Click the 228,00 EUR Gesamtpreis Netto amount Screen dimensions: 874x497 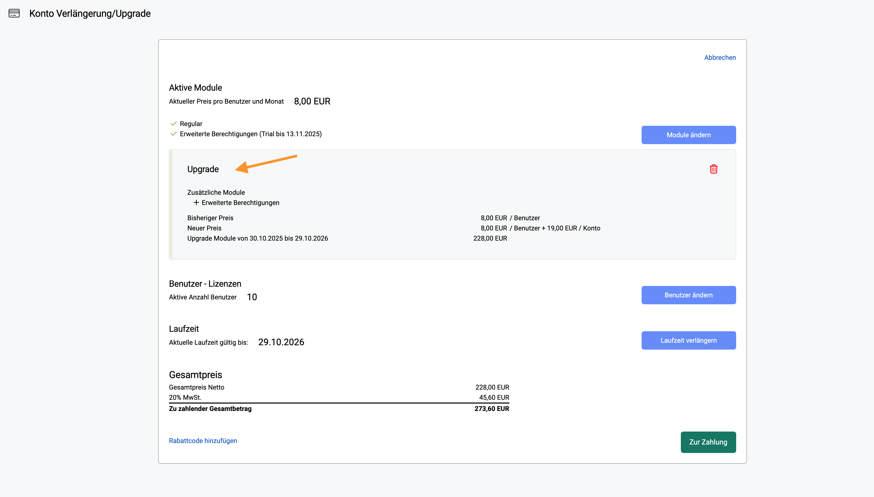[x=492, y=387]
